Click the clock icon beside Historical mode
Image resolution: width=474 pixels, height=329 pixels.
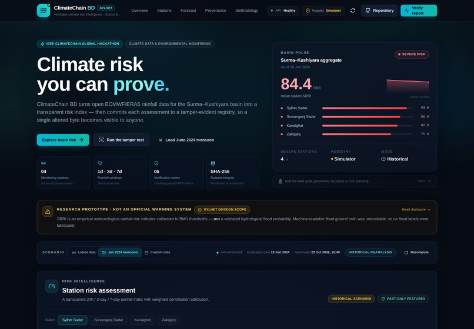click(383, 159)
